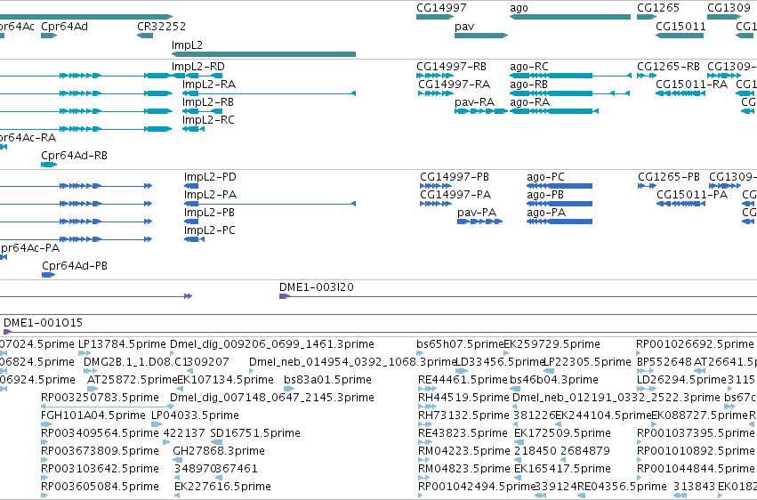757x500 pixels.
Task: Select the Cpr64Ad gene arrow glyph
Action: [x=49, y=36]
